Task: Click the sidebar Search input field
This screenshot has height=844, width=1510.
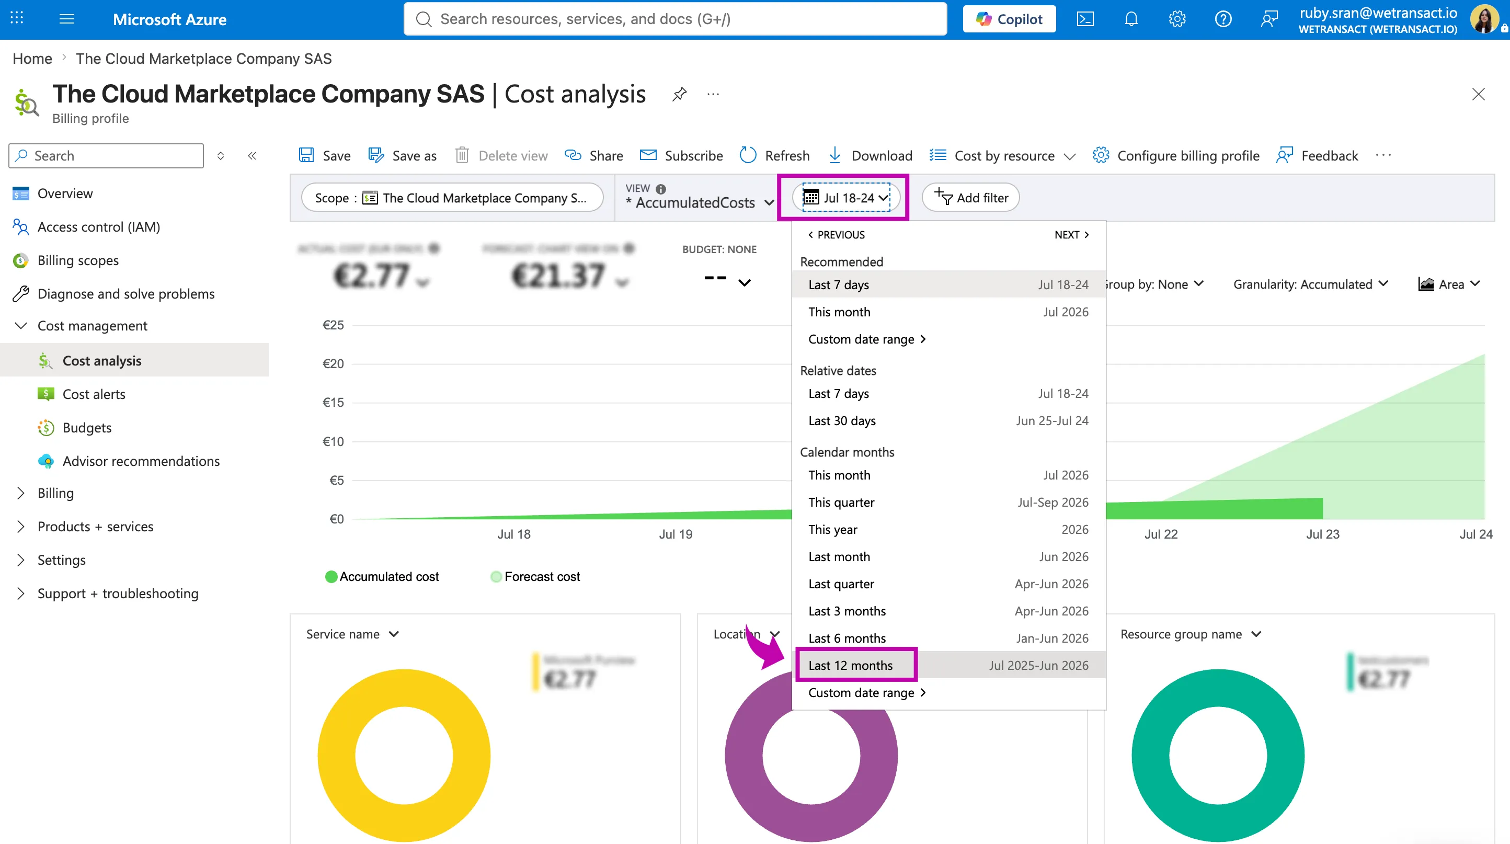Action: (106, 155)
